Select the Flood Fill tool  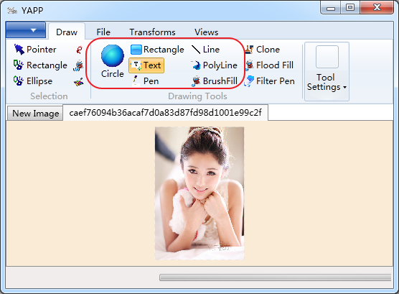coord(270,65)
